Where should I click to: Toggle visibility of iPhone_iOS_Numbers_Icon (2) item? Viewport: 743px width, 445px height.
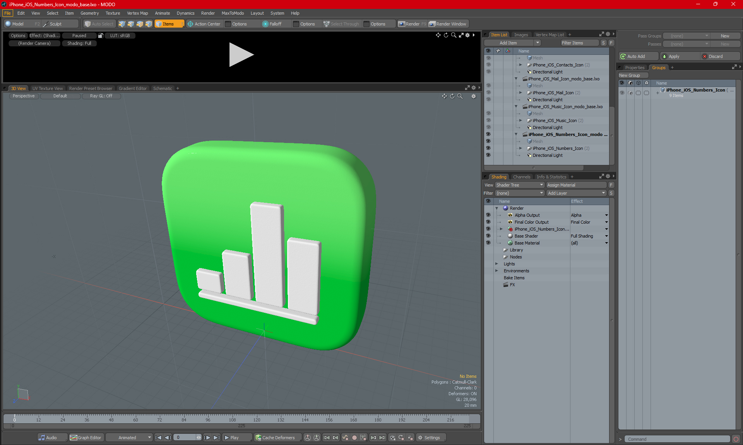click(x=488, y=148)
